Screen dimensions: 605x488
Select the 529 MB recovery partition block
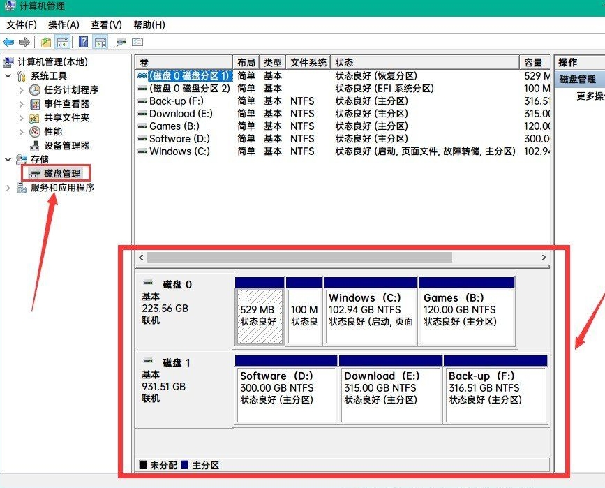tap(260, 311)
